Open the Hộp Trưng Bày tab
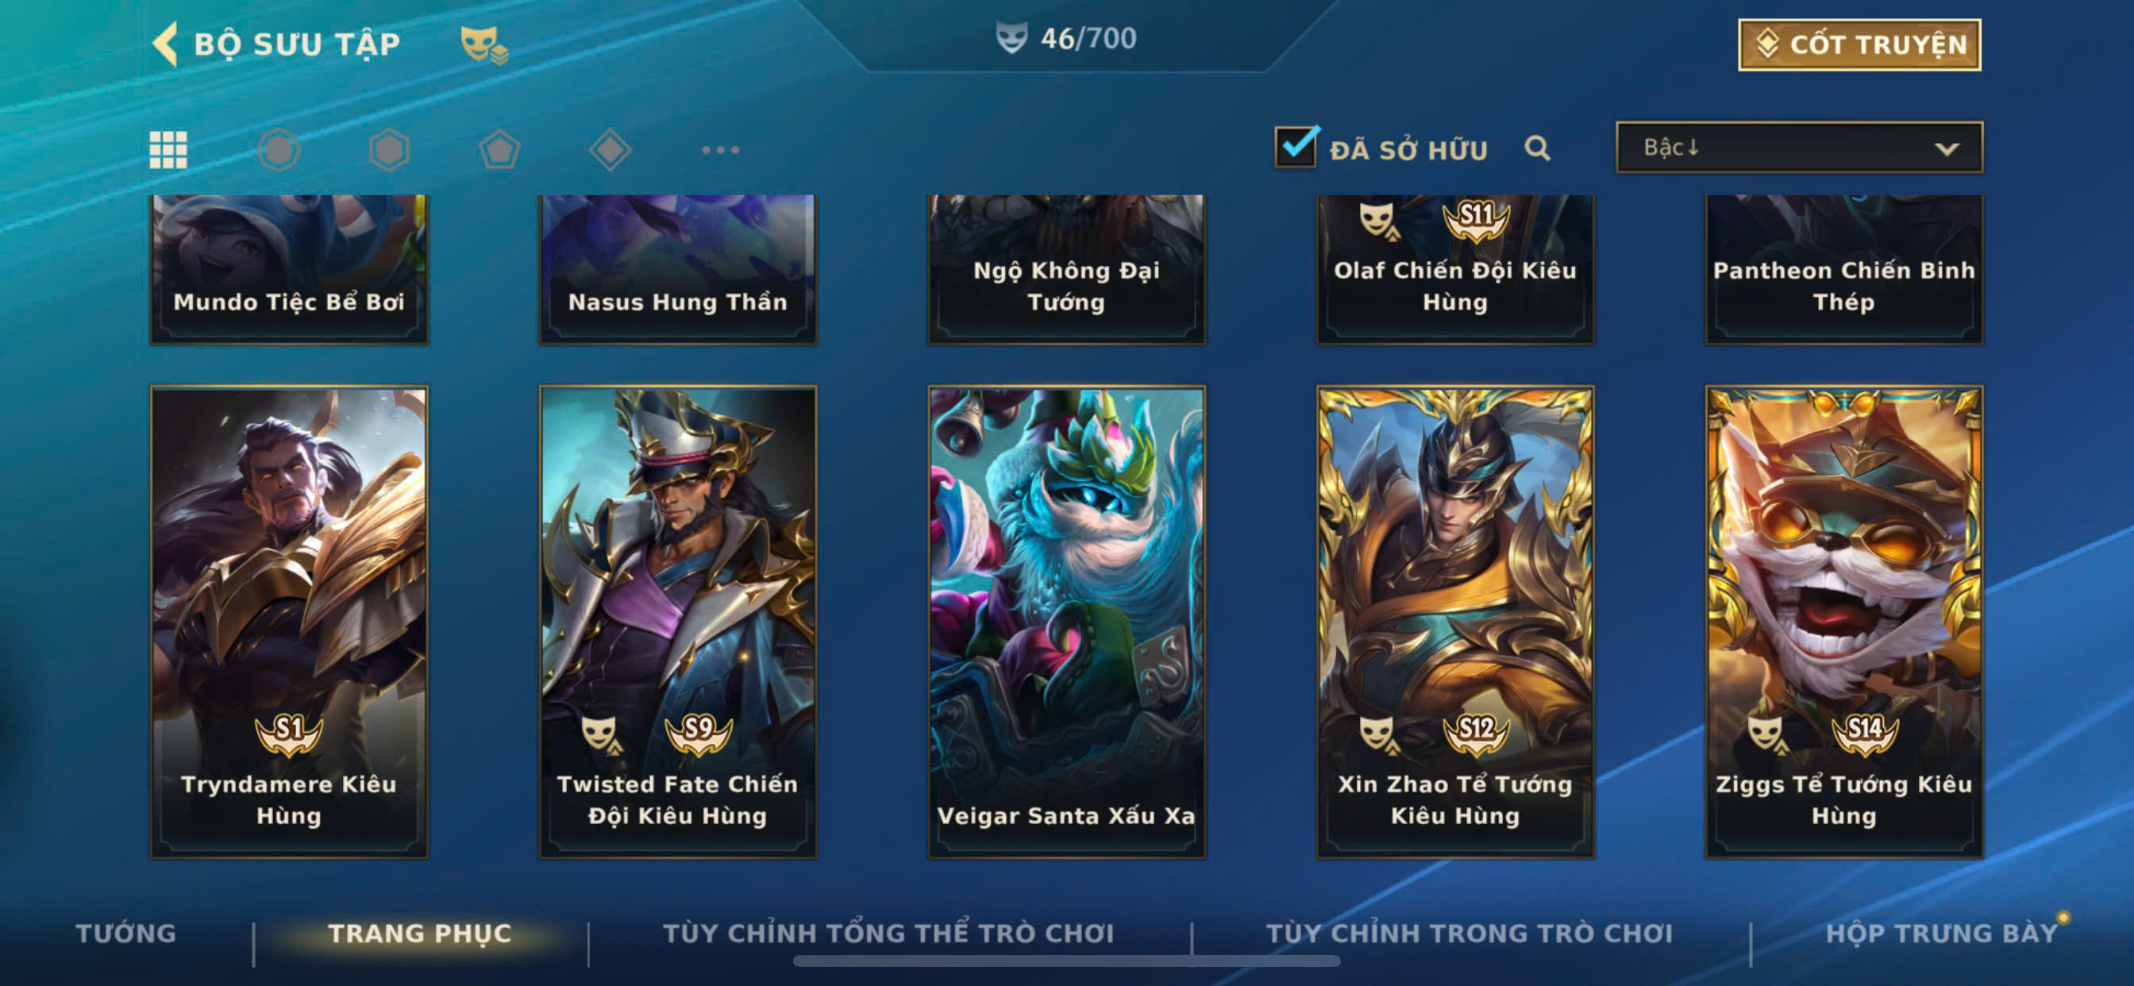This screenshot has height=986, width=2134. point(1941,933)
